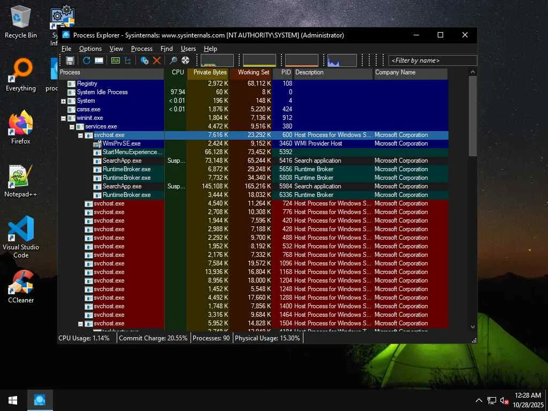Sort by the Process column header

tap(111, 72)
